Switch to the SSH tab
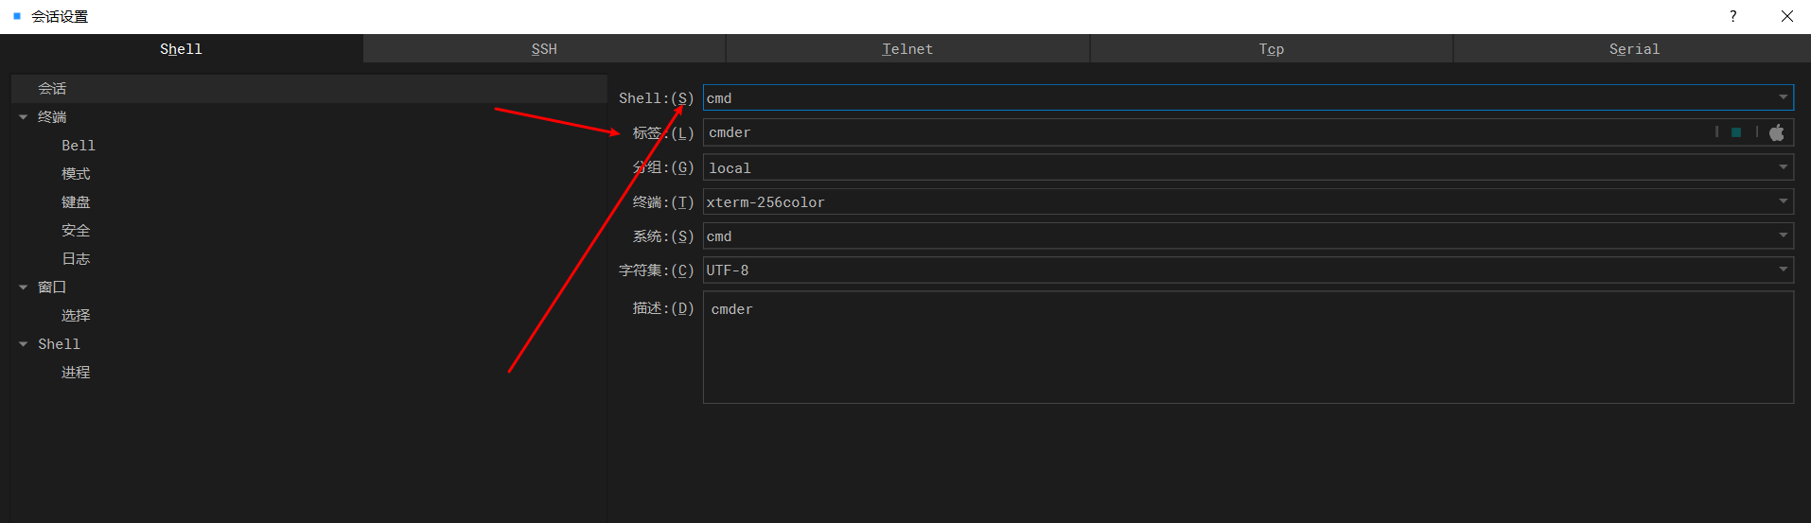This screenshot has width=1811, height=523. pyautogui.click(x=544, y=49)
